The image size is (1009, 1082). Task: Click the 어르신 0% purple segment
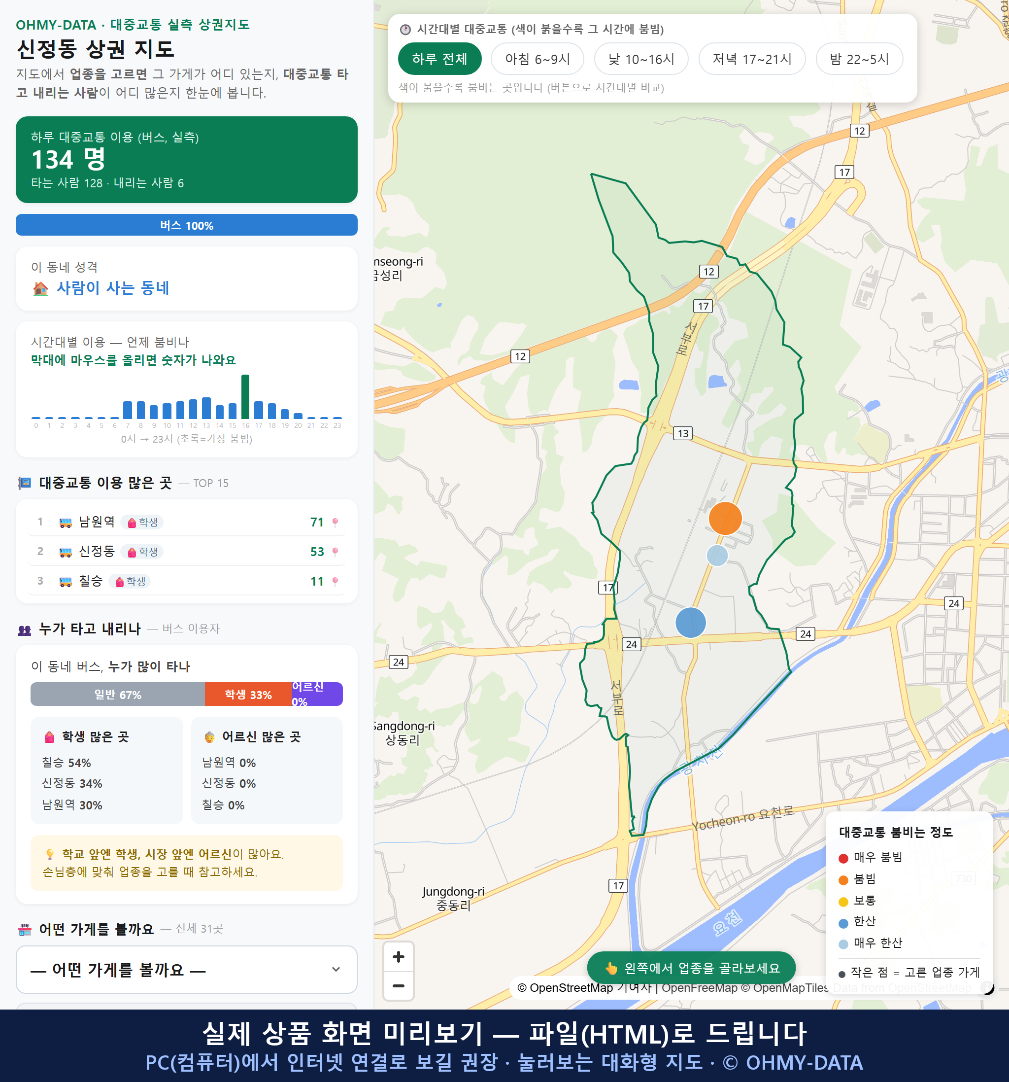tap(317, 694)
